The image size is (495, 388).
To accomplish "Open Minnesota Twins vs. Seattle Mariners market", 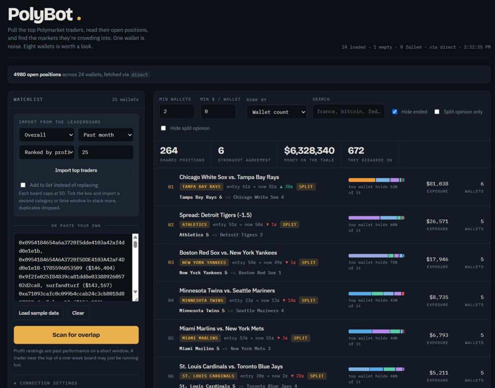I will pyautogui.click(x=227, y=291).
